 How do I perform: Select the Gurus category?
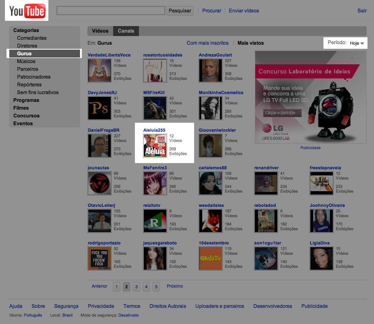click(x=24, y=53)
